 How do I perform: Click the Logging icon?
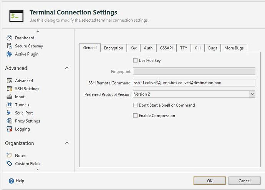[10, 129]
